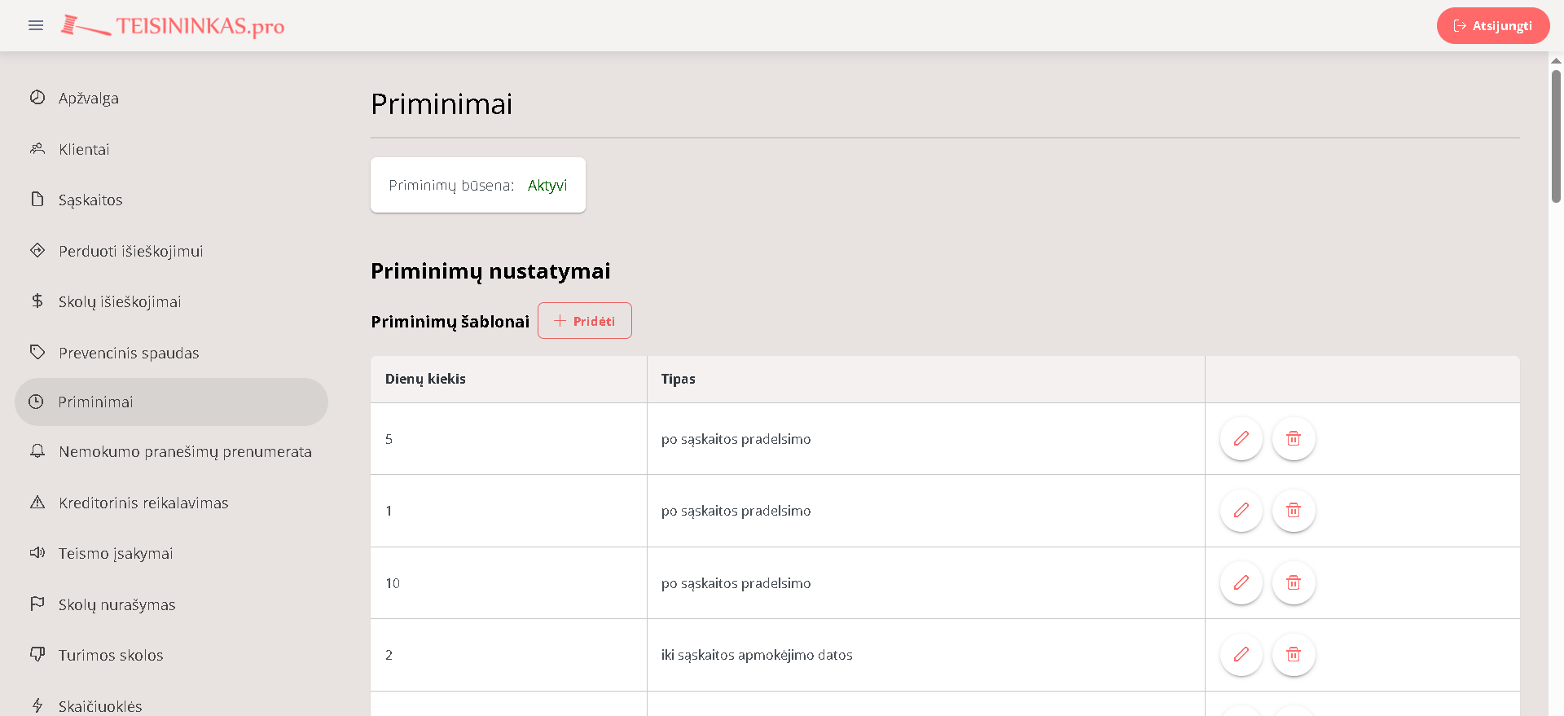The image size is (1564, 716).
Task: Delete the 10-day reminder template
Action: pyautogui.click(x=1293, y=583)
